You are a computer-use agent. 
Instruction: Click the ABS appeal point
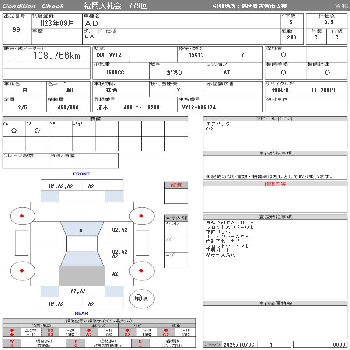tap(210, 128)
